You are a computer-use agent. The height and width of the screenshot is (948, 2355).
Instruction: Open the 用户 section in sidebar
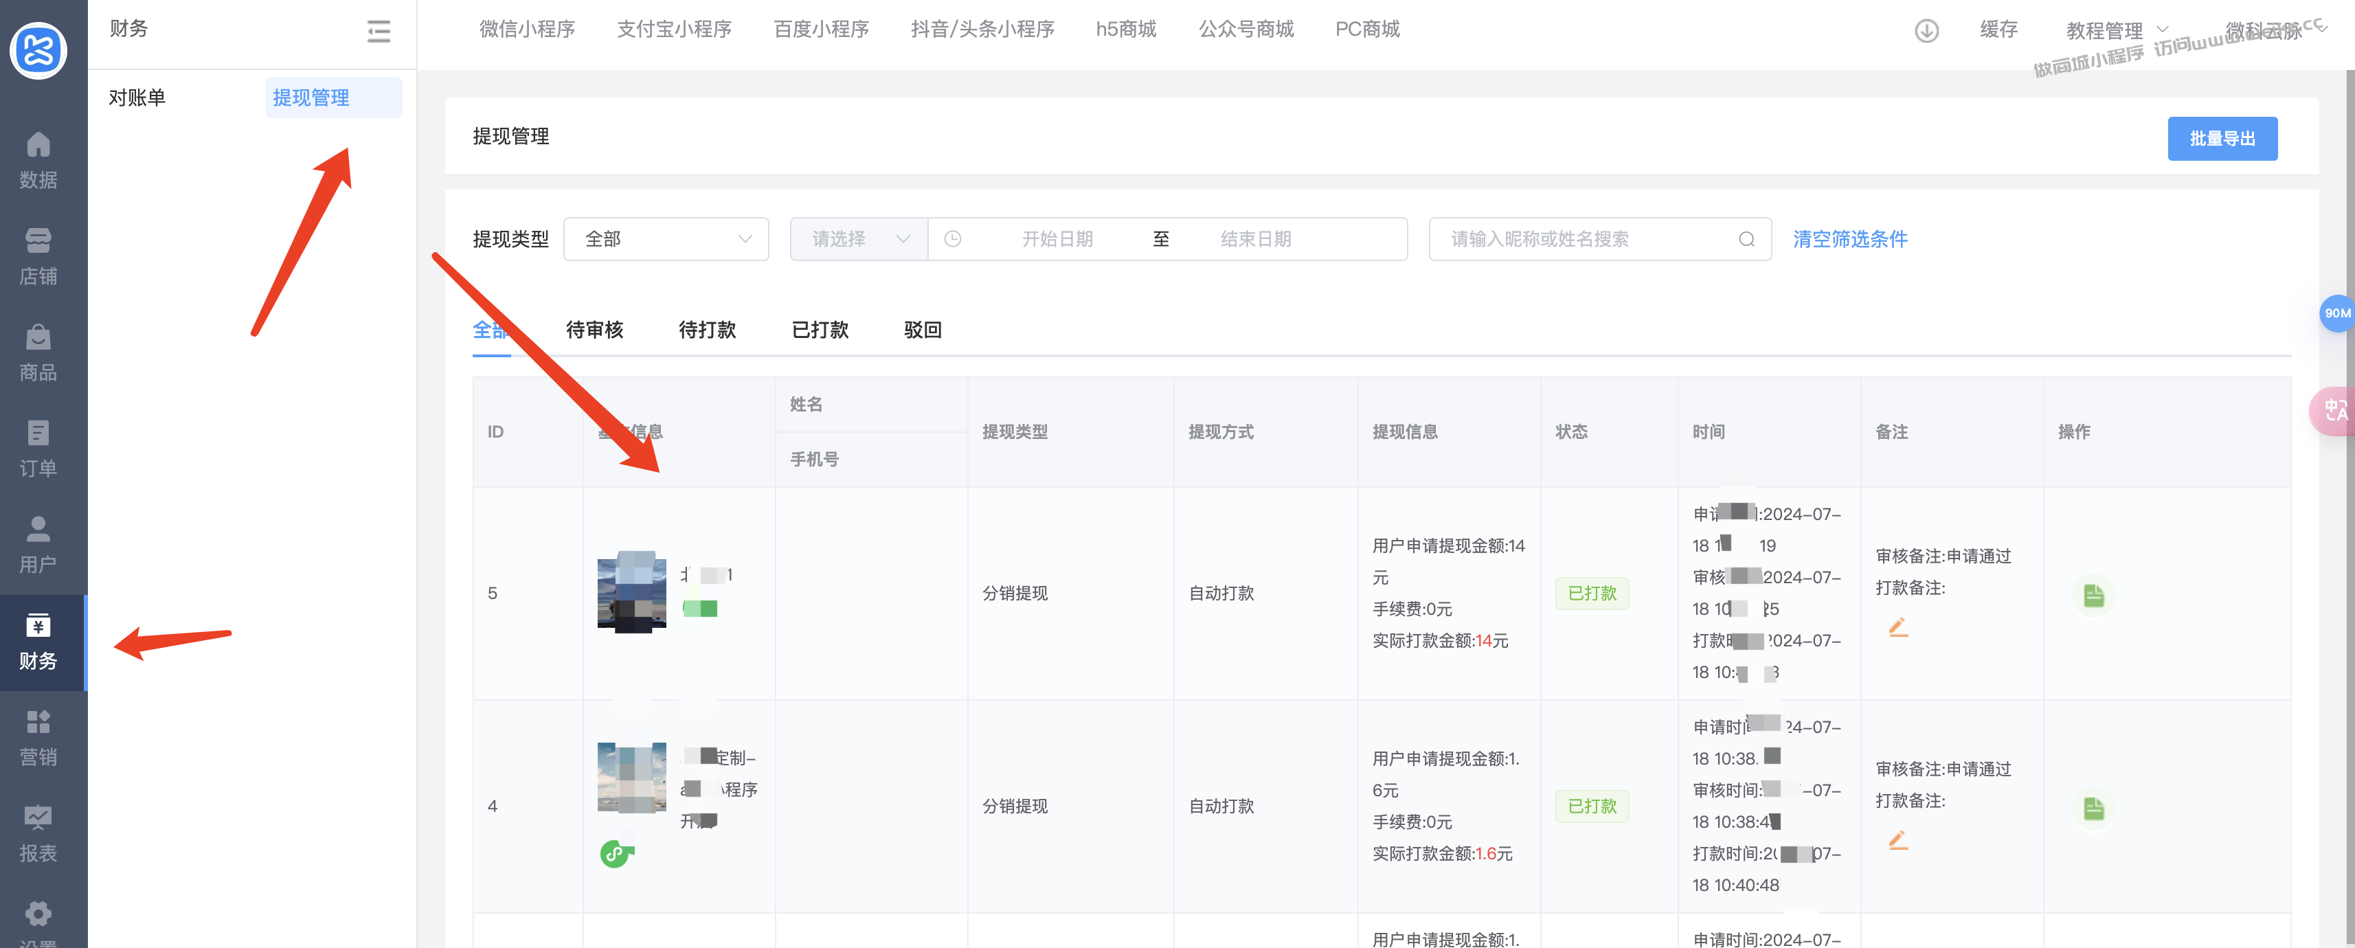click(38, 545)
